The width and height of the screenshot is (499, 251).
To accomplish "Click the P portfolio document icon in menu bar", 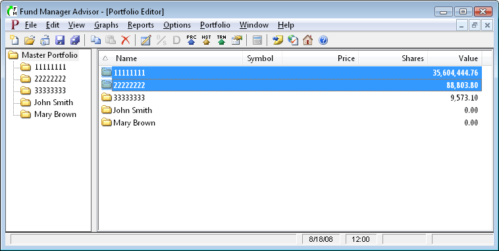I will pyautogui.click(x=14, y=25).
